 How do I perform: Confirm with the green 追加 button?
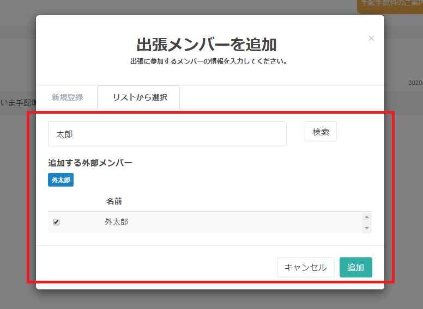point(355,267)
